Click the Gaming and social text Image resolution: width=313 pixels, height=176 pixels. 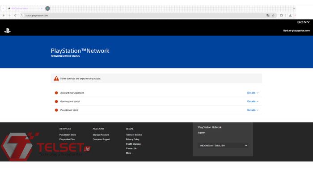click(70, 101)
